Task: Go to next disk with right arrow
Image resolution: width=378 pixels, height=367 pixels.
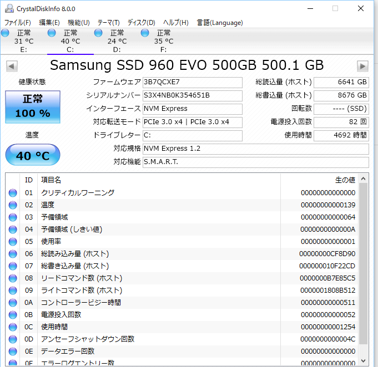Action: click(362, 66)
